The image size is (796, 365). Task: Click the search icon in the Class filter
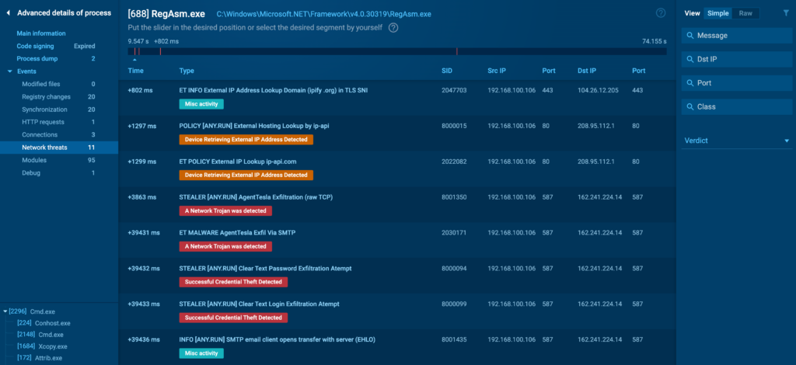690,106
